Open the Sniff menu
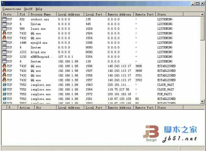Image resolution: width=206 pixels, height=151 pixels. tap(28, 9)
